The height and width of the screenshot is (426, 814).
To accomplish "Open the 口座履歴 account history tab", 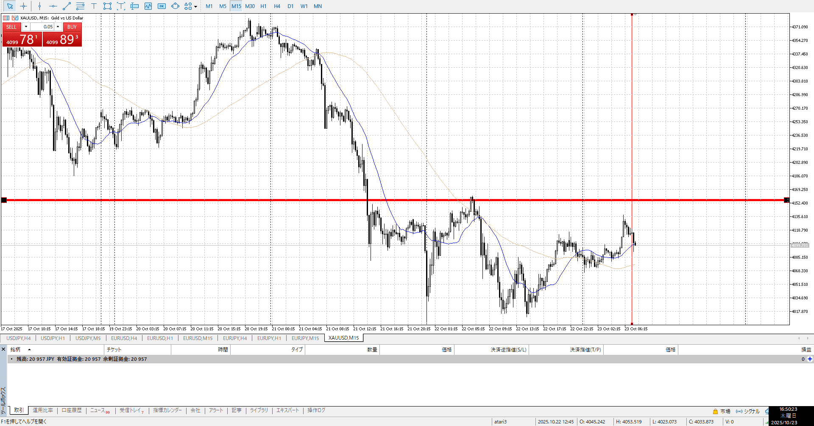I will (72, 410).
